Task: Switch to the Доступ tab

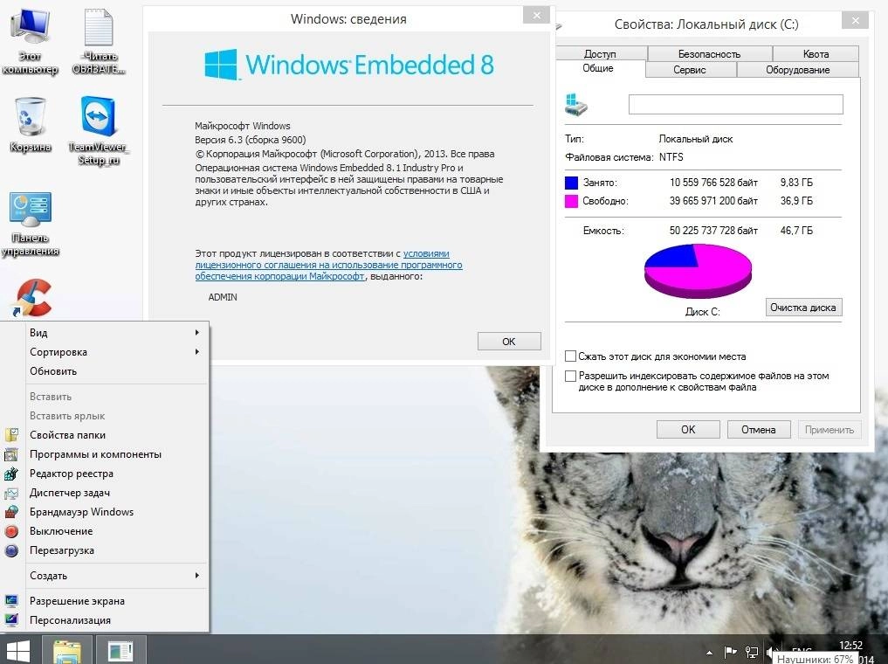Action: (600, 54)
